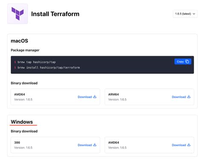The width and height of the screenshot is (202, 159).
Task: Click download arrow icon for macOS AMD64
Action: point(95,97)
